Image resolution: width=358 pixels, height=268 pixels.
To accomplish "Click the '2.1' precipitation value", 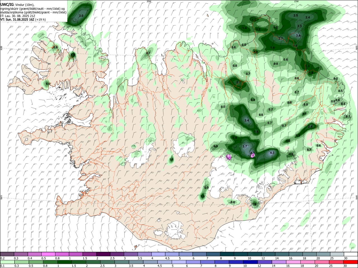I will coord(239,82).
